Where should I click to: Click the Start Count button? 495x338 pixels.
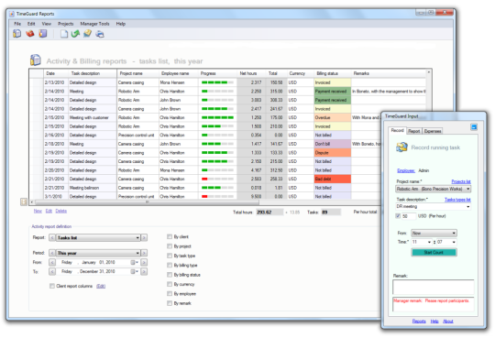pos(434,253)
